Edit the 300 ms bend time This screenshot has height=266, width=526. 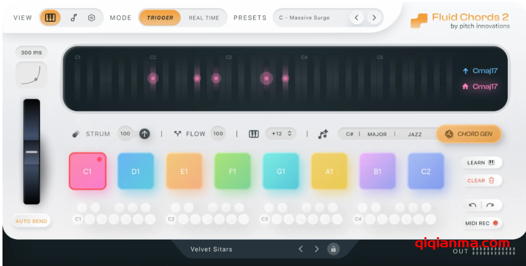[31, 53]
